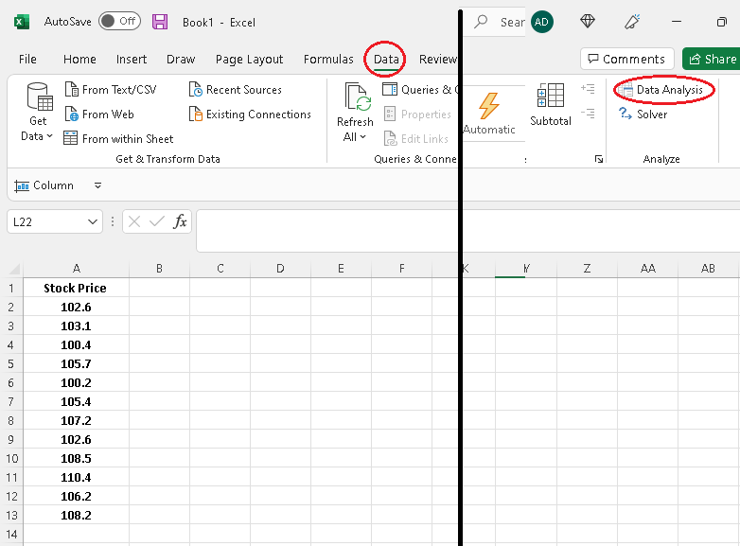740x546 pixels.
Task: Launch the Solver tool
Action: click(643, 114)
